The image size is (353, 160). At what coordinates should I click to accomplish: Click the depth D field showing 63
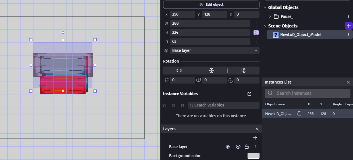point(210,41)
